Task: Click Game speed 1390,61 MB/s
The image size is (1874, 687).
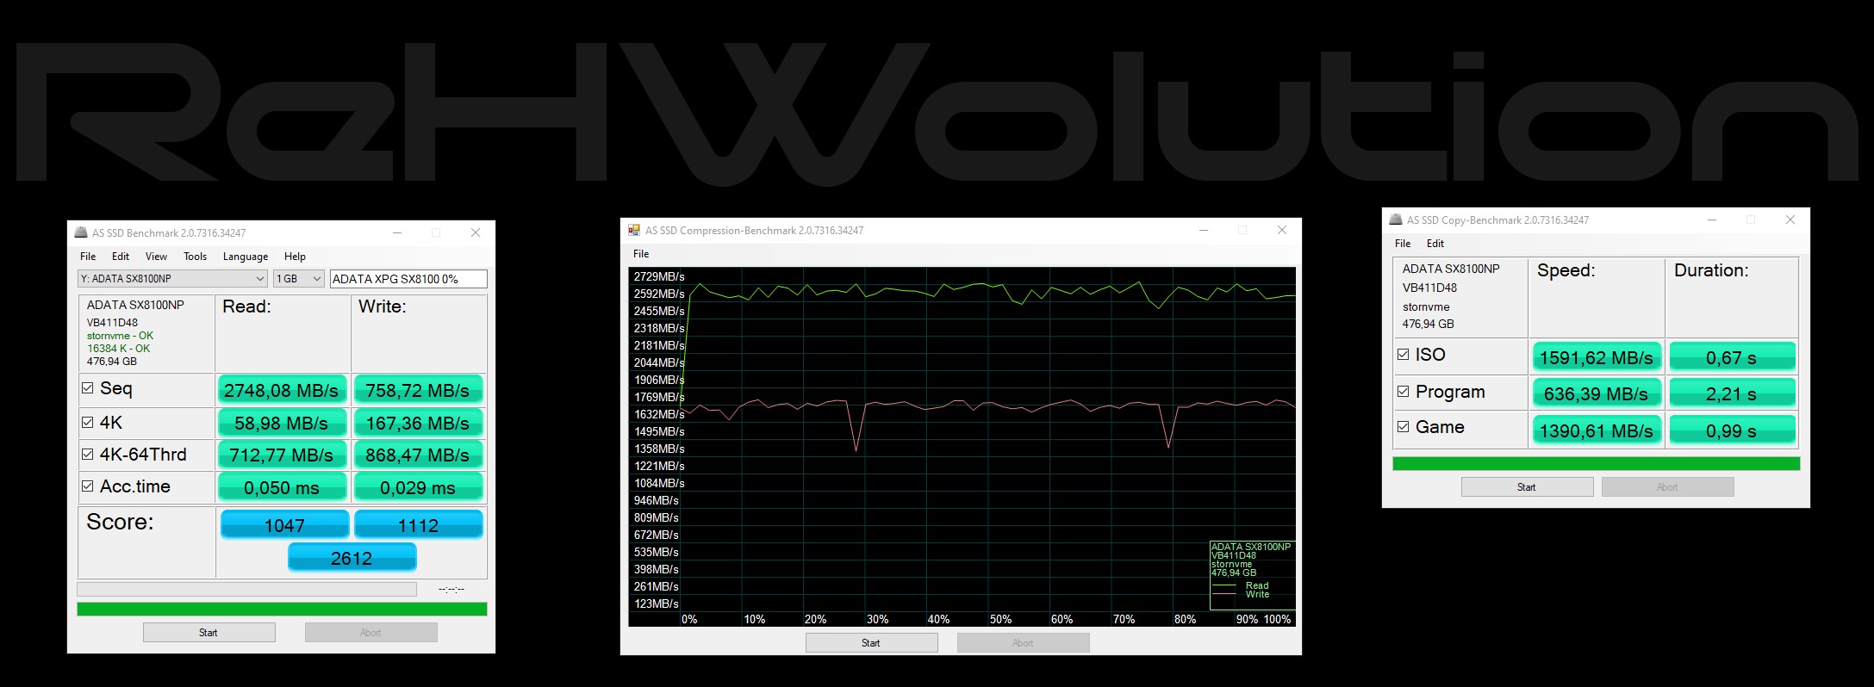Action: [1596, 430]
